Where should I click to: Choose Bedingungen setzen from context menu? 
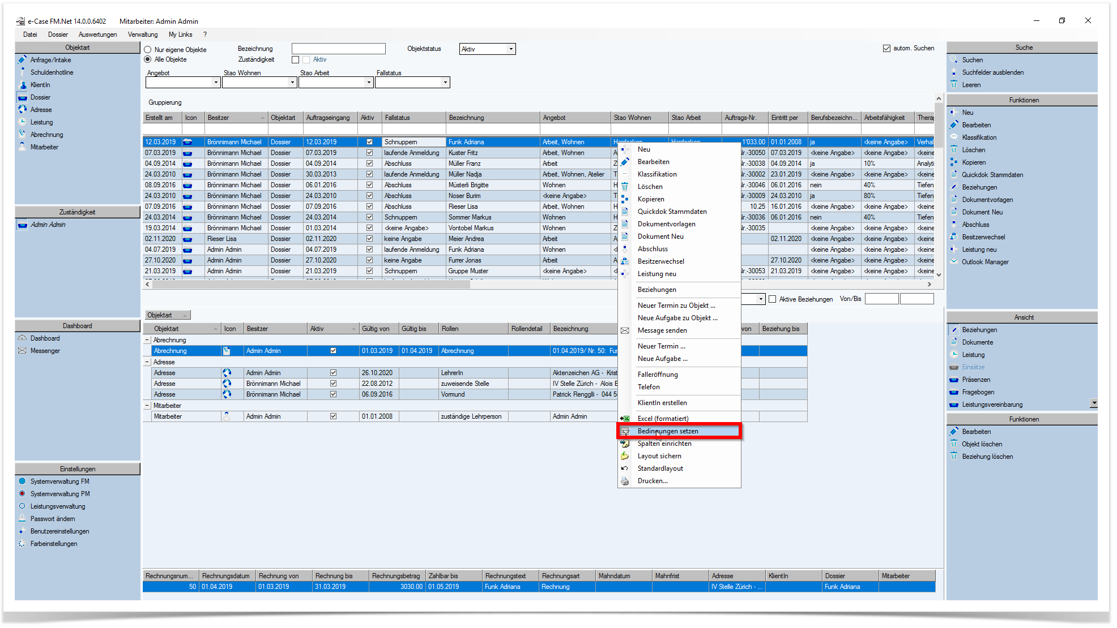(x=679, y=431)
